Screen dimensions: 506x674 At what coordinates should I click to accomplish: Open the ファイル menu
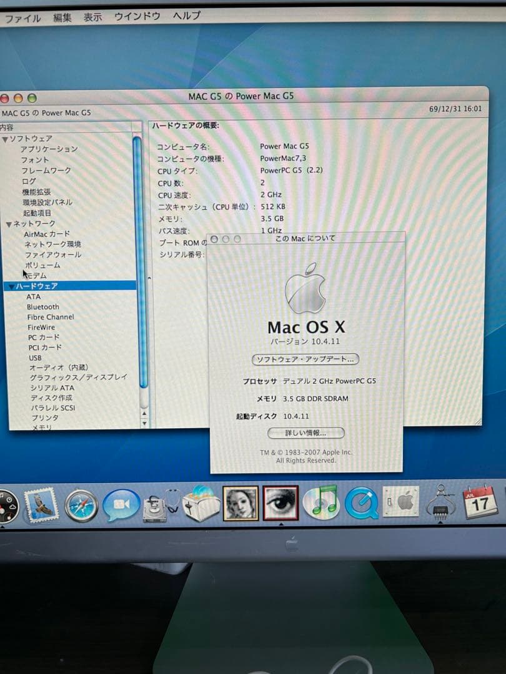point(22,17)
